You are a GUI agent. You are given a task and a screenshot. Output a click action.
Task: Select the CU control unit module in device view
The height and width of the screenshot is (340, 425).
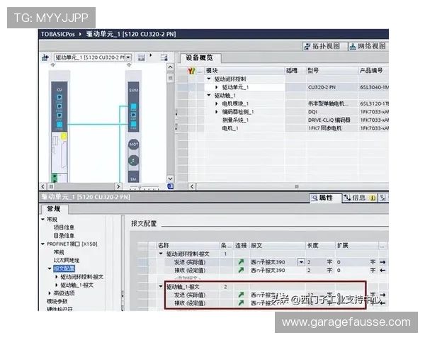point(59,106)
